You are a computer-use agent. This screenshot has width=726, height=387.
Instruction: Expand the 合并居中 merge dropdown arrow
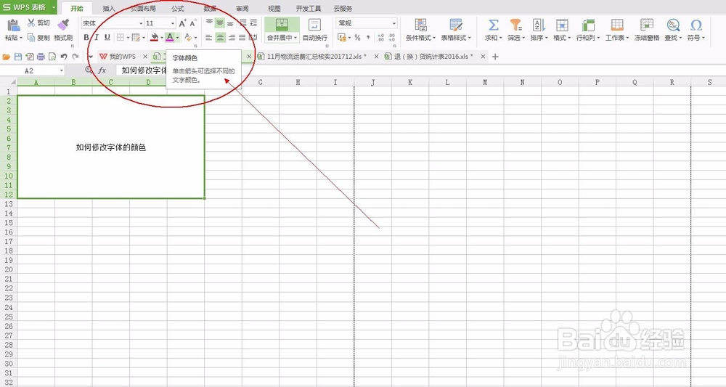click(296, 38)
